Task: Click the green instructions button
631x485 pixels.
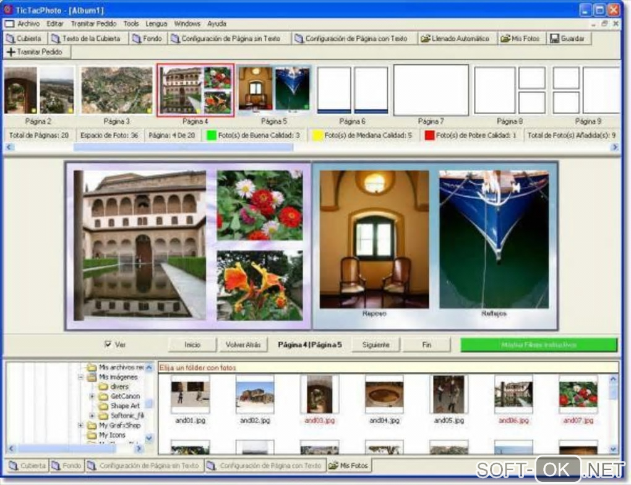Action: pyautogui.click(x=538, y=345)
